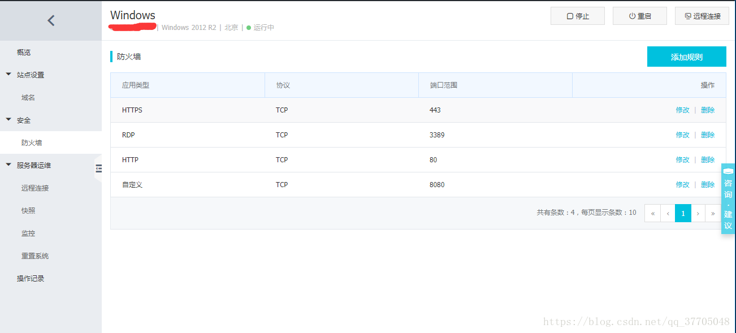The image size is (736, 333).
Task: Open 概览 in the sidebar
Action: pyautogui.click(x=24, y=53)
